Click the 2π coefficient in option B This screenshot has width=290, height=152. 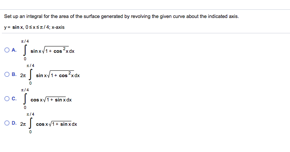point(23,75)
